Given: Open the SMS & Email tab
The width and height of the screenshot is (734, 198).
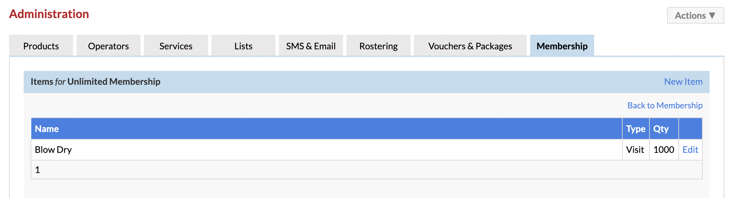Looking at the screenshot, I should (x=311, y=46).
